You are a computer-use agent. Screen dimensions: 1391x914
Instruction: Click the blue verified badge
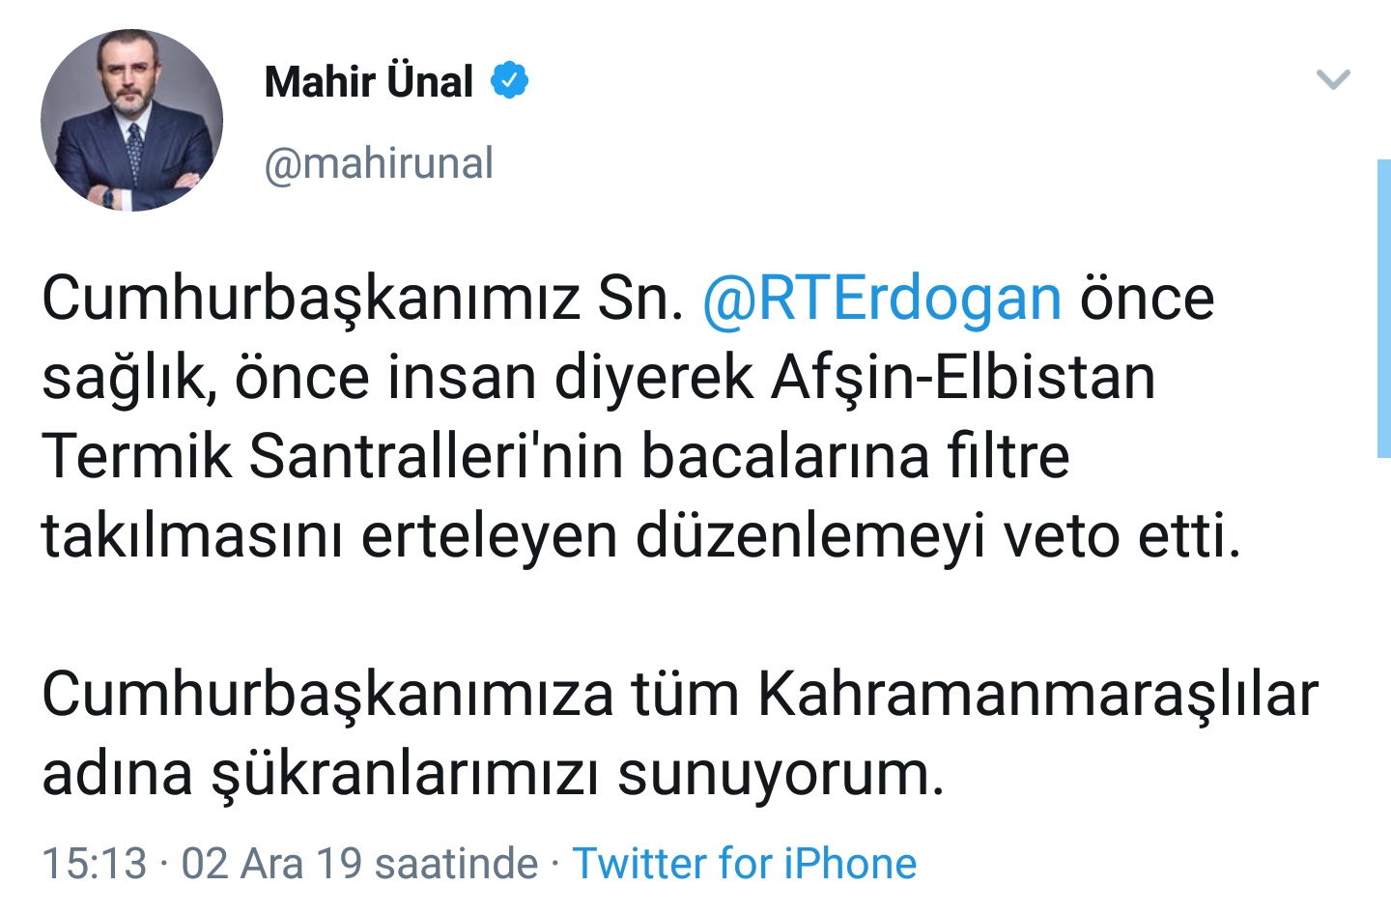point(509,80)
